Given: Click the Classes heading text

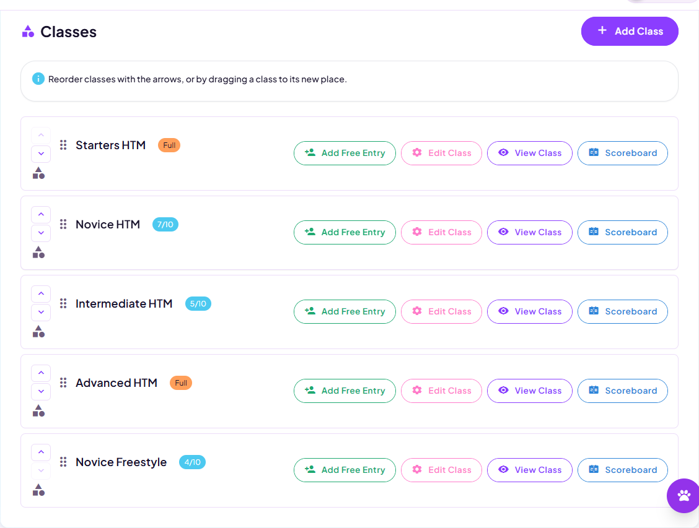Looking at the screenshot, I should 68,32.
